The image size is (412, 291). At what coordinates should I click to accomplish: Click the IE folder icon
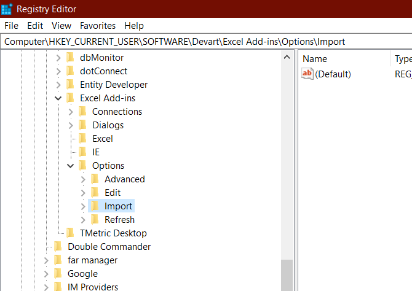click(82, 152)
